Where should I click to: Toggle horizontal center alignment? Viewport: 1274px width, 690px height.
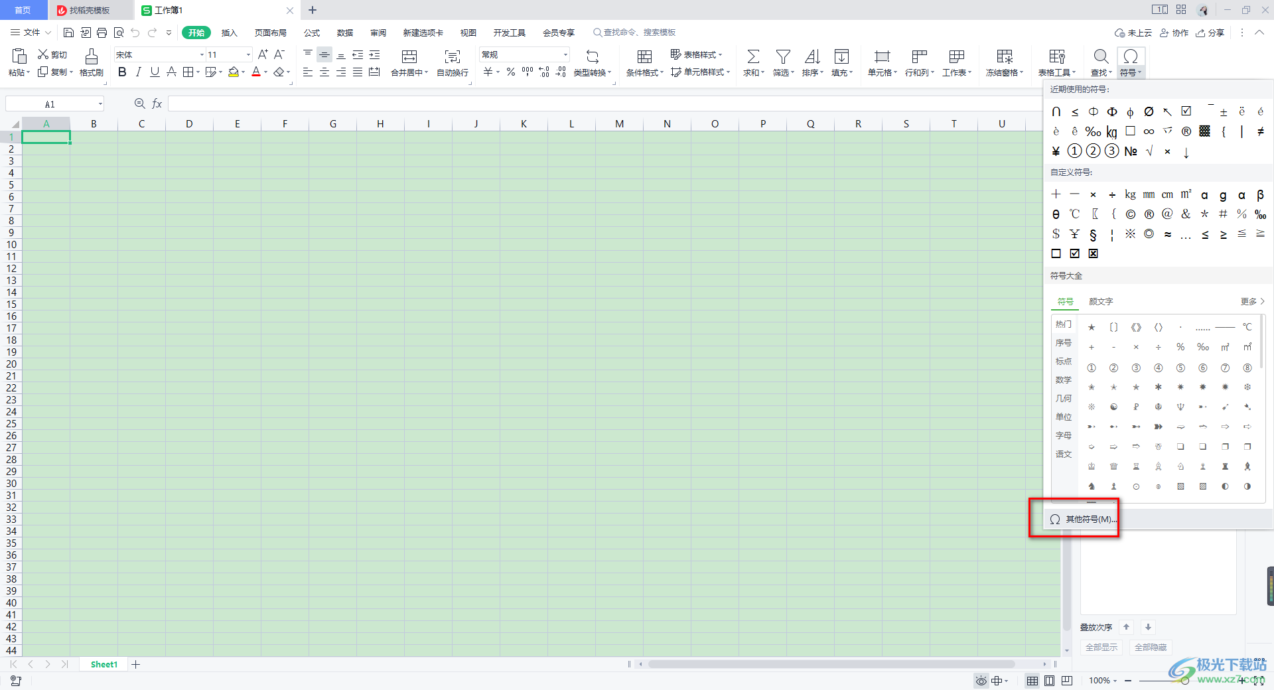[324, 72]
